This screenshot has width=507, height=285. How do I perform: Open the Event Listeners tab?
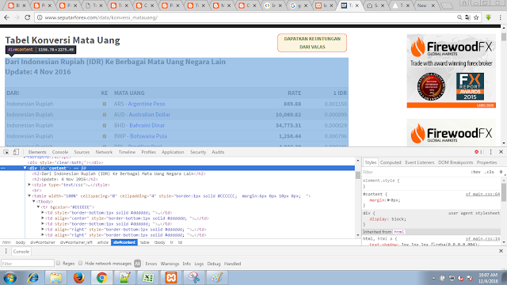click(x=420, y=162)
